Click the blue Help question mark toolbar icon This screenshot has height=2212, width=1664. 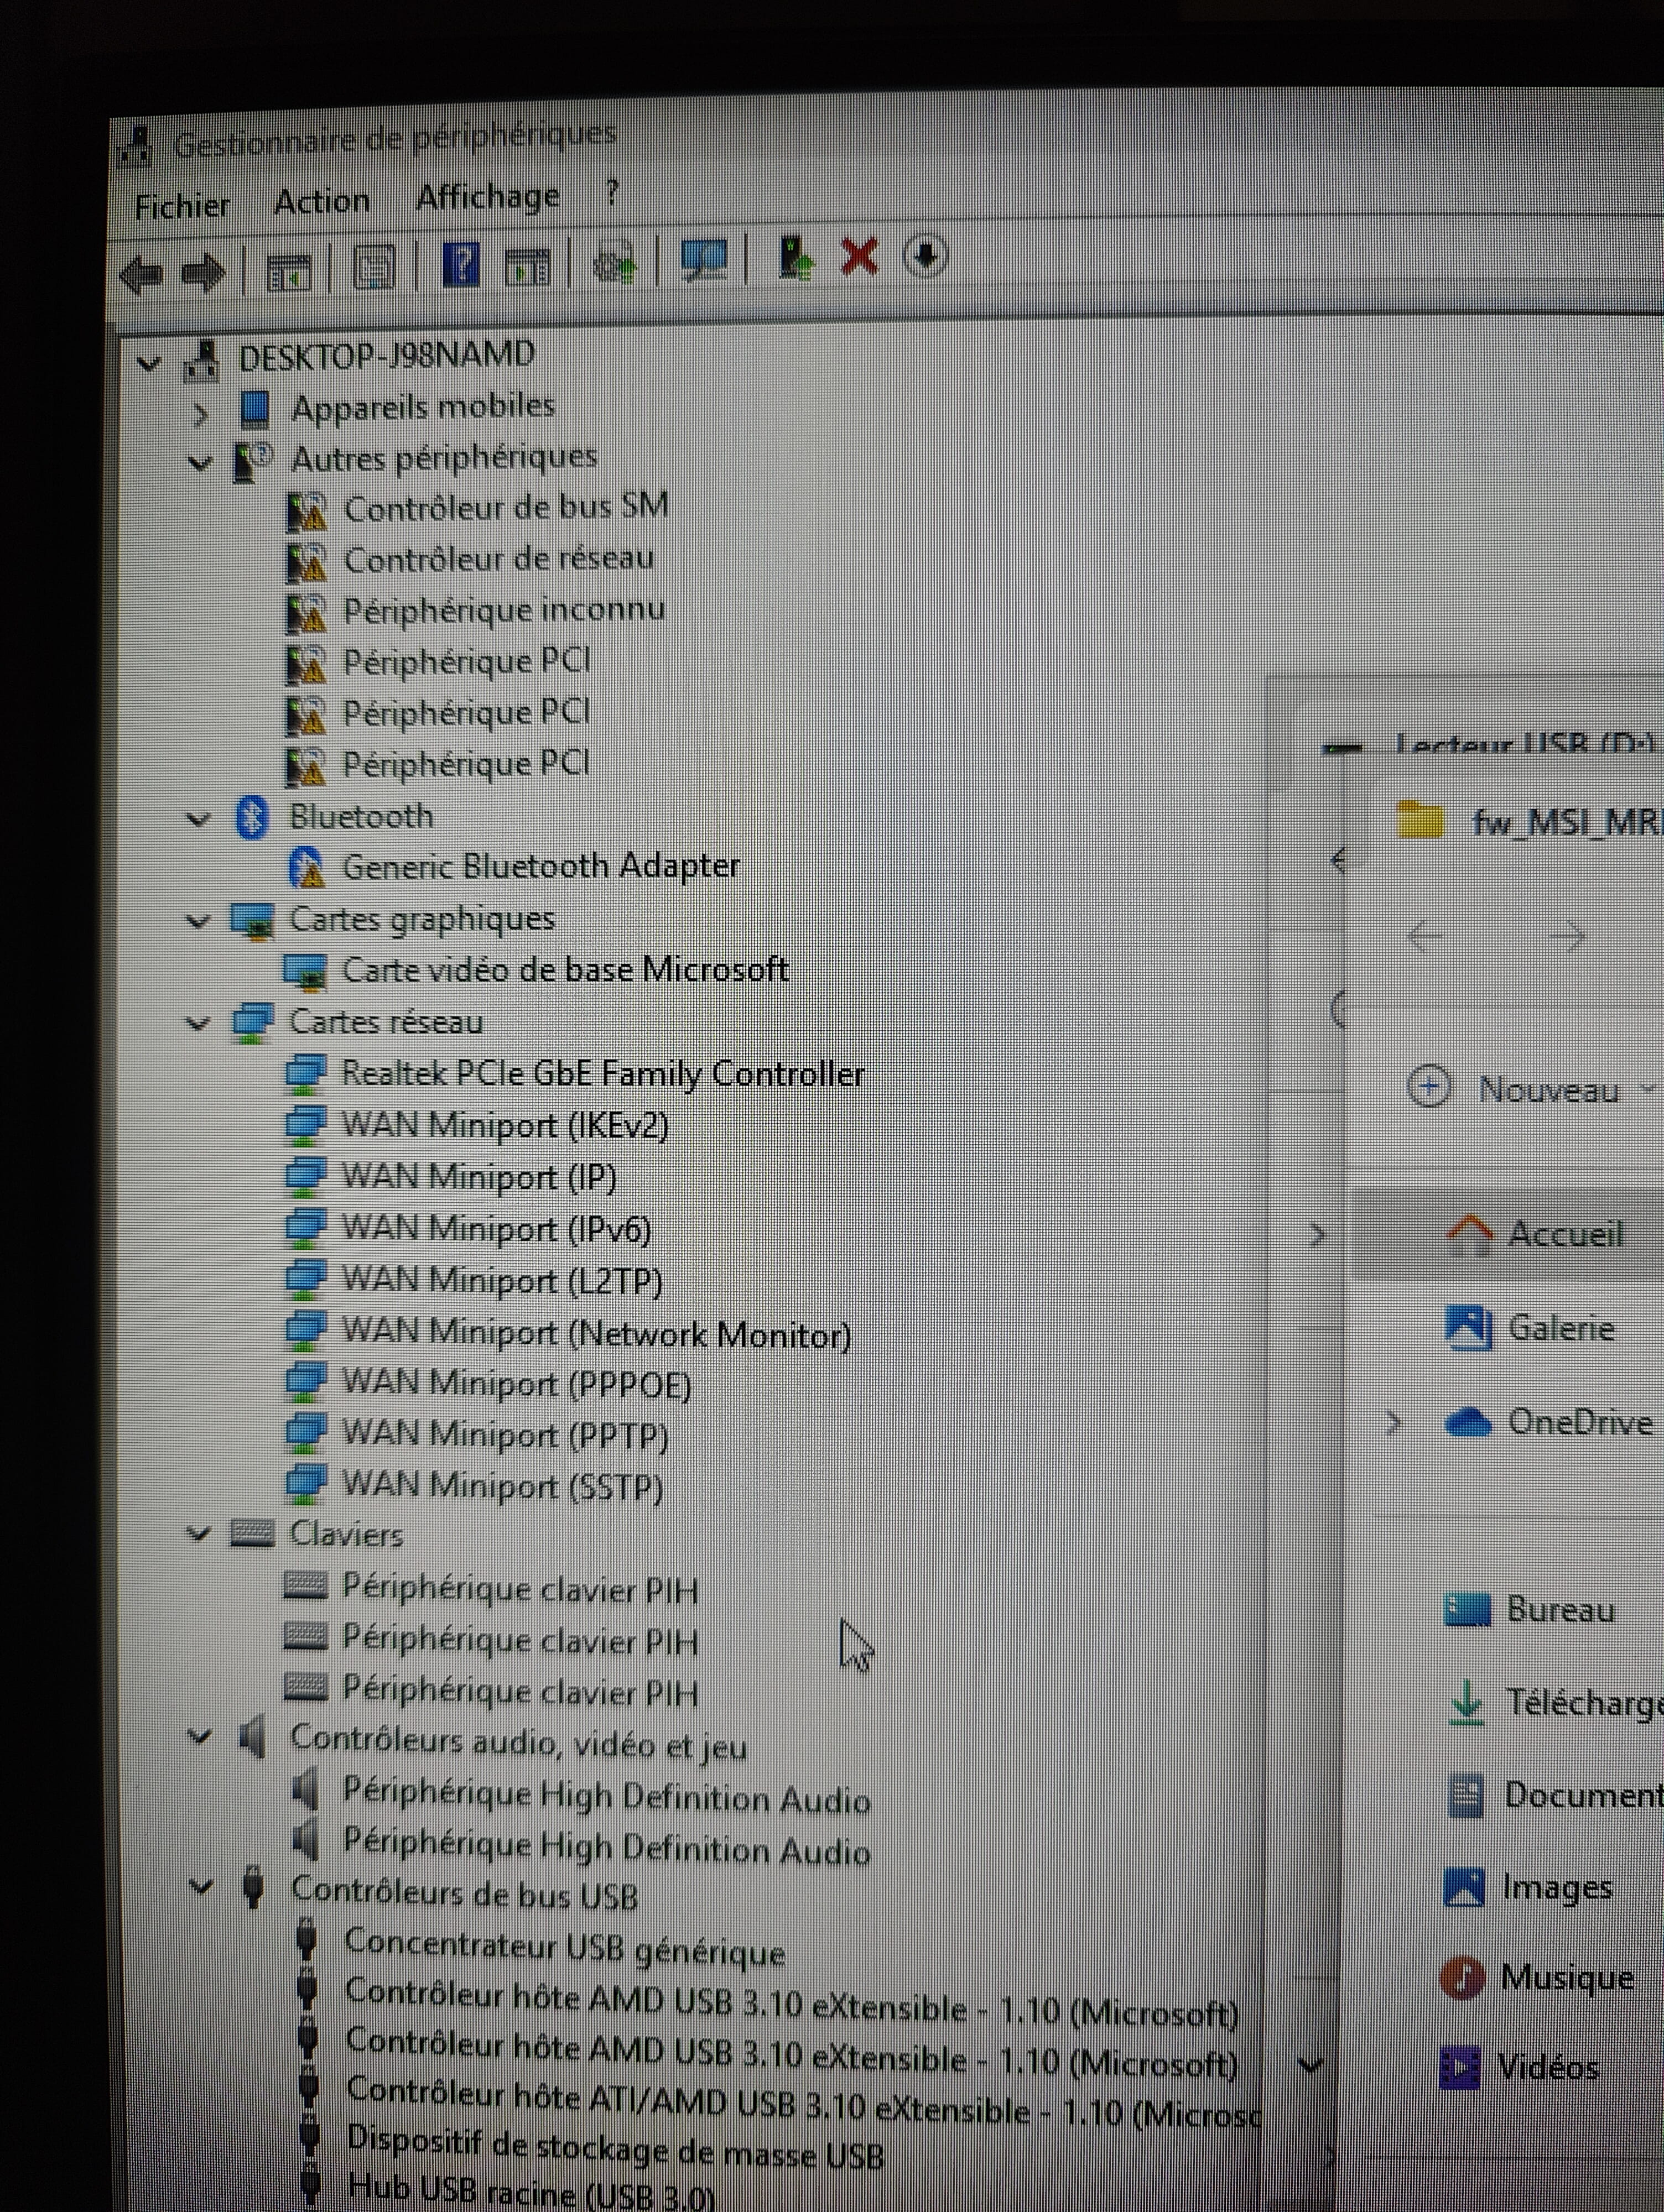(x=460, y=265)
